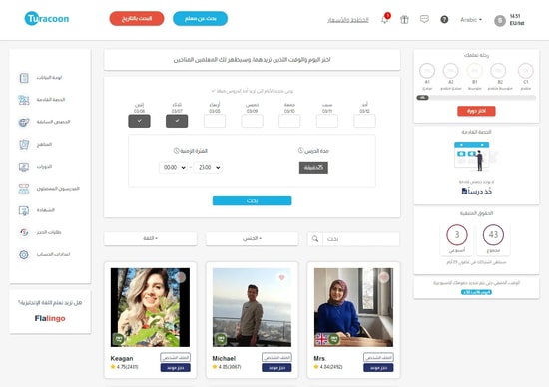Viewport: 549px width, 387px height.
Task: Book an appointment with Keagan
Action: (x=176, y=368)
